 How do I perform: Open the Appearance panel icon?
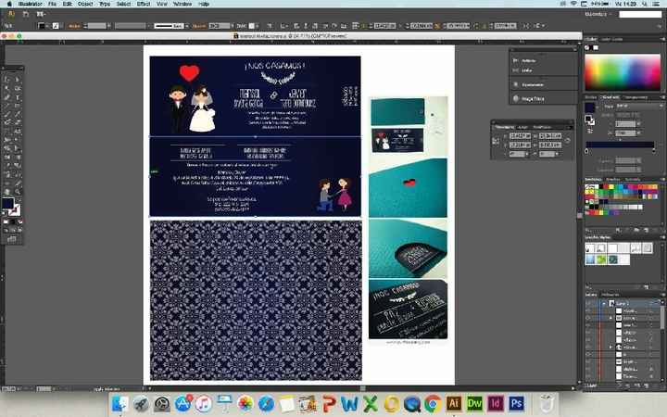(x=516, y=84)
